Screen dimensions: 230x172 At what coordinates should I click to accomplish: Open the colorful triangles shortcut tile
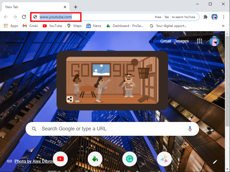pos(164,159)
